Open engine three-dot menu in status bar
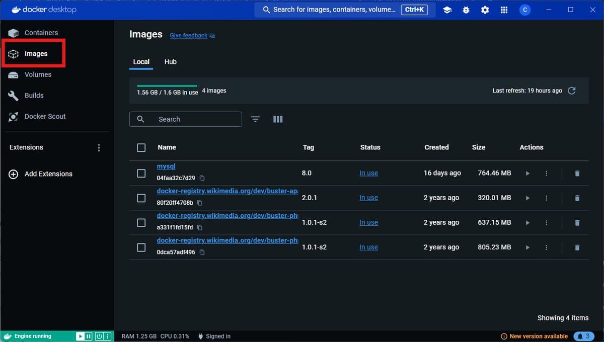 107,336
